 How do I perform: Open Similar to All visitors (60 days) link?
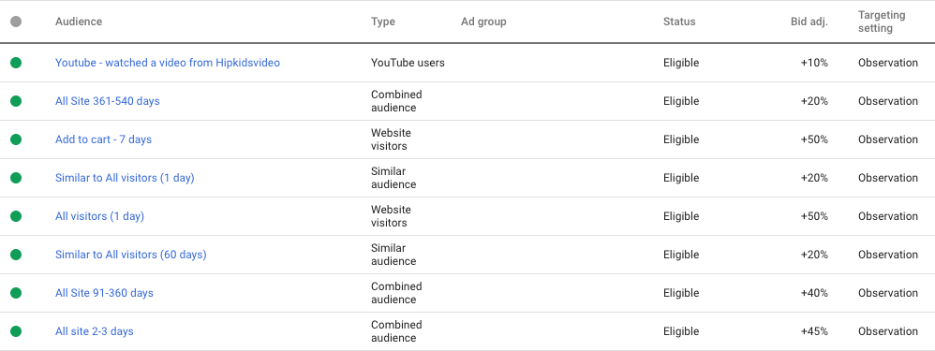130,255
